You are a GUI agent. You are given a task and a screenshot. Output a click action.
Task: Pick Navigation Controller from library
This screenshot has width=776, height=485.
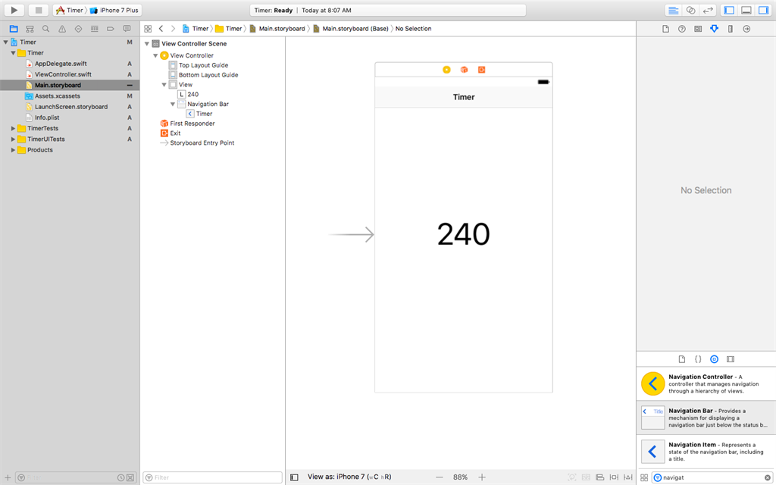coord(706,383)
